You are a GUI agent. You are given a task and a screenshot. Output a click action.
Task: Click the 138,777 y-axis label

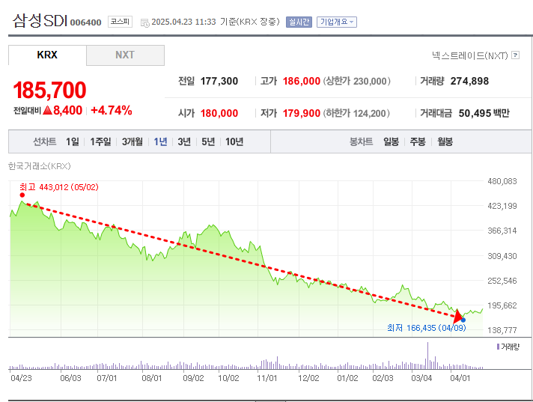502,330
